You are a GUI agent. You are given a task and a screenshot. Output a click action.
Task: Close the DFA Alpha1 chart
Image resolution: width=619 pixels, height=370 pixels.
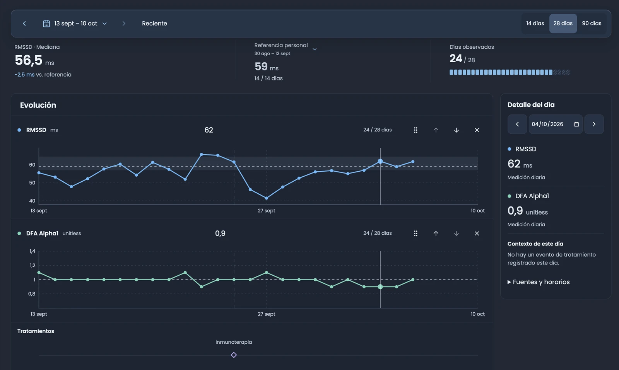coord(477,234)
